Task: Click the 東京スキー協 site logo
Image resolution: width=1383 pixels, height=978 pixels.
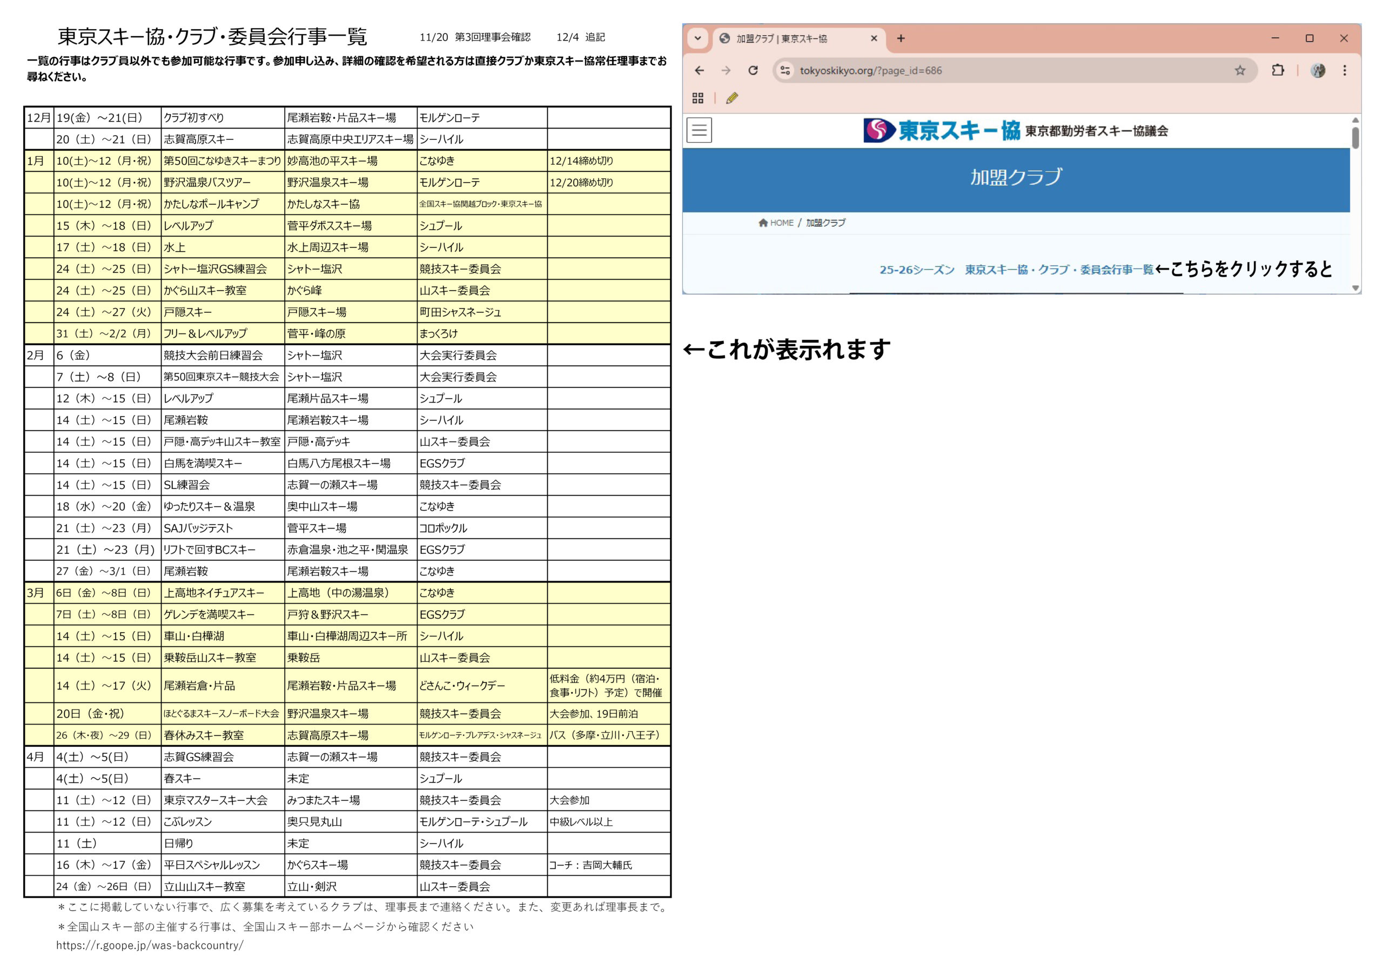Action: (942, 130)
